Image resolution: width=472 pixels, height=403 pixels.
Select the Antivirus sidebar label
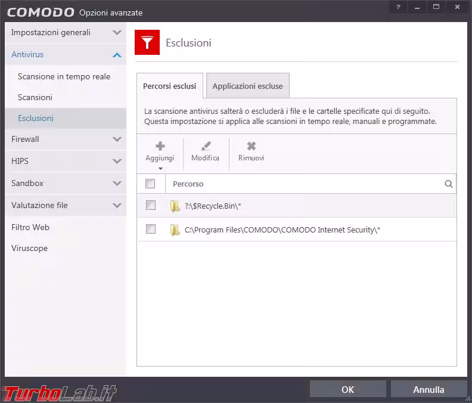coord(27,54)
